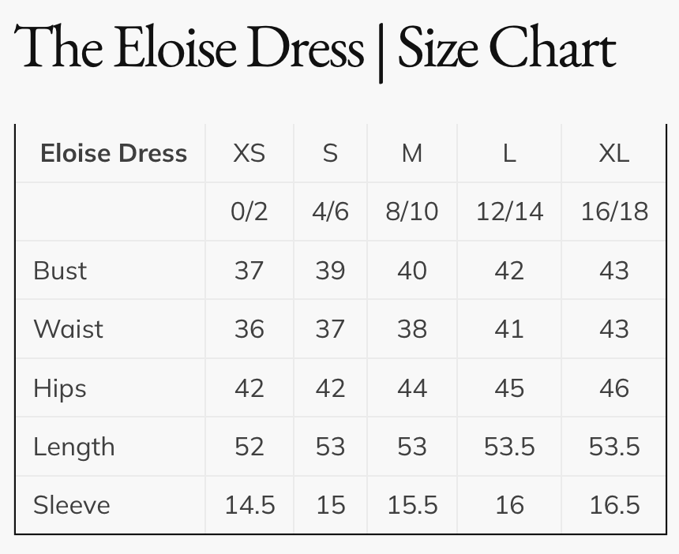679x554 pixels.
Task: Click the XS size column header
Action: [249, 153]
